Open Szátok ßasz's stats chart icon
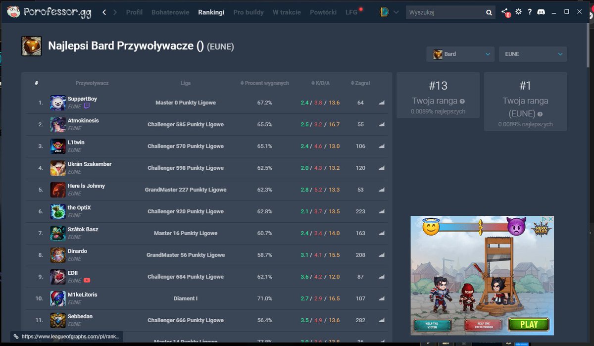Viewport: 594px width, 346px height. (x=382, y=234)
